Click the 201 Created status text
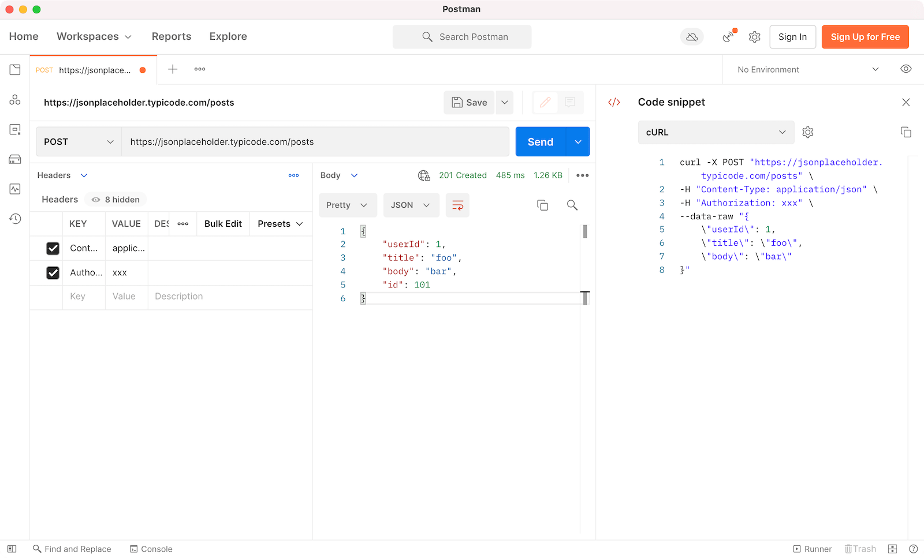The width and height of the screenshot is (924, 558). pyautogui.click(x=463, y=175)
